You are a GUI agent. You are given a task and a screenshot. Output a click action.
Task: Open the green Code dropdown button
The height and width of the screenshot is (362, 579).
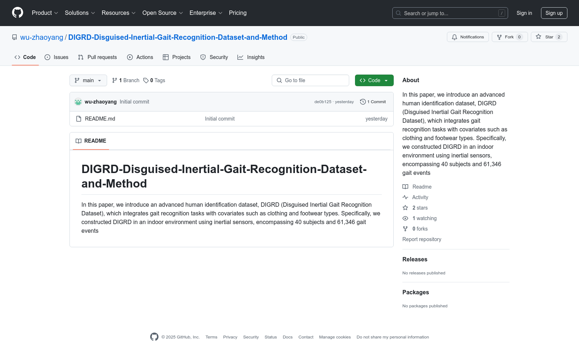coord(374,80)
